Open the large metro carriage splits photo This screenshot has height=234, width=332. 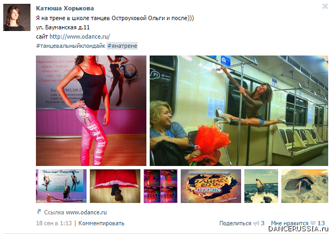(x=239, y=110)
